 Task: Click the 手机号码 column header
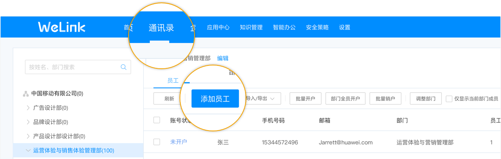click(273, 120)
